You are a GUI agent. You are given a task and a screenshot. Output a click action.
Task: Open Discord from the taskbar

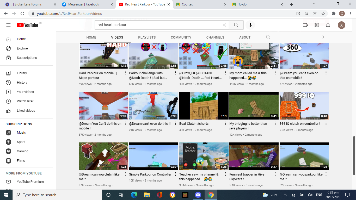[x=198, y=195]
